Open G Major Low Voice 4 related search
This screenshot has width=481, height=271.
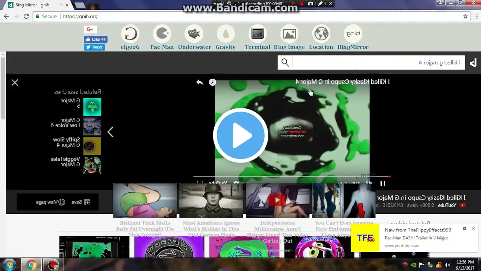pyautogui.click(x=66, y=123)
